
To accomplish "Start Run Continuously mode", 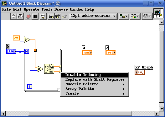I will point(20,16).
